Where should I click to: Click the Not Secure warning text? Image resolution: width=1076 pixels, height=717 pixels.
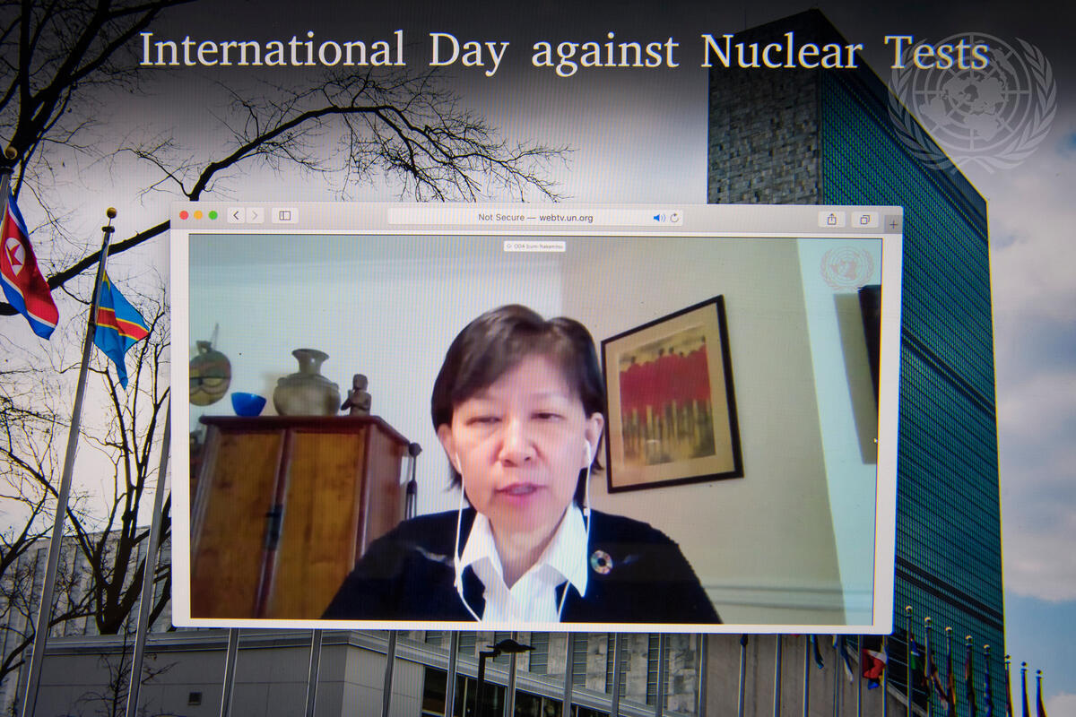498,217
